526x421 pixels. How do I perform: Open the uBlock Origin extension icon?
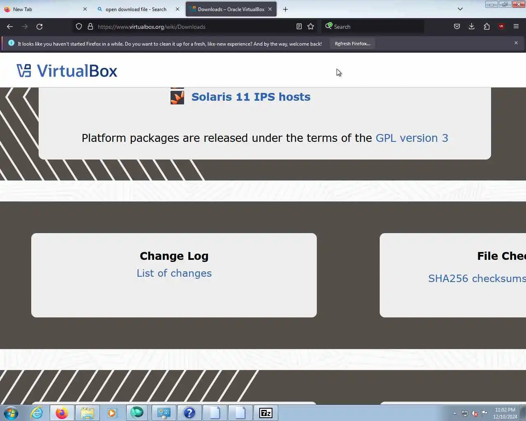(x=501, y=27)
